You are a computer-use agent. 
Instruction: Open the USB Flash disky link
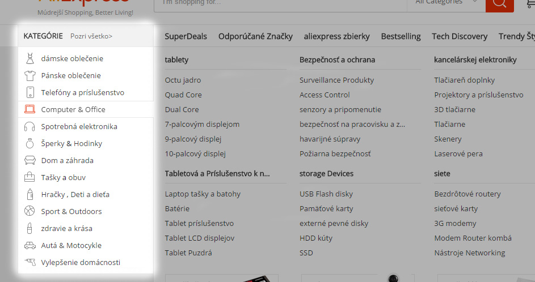point(326,194)
